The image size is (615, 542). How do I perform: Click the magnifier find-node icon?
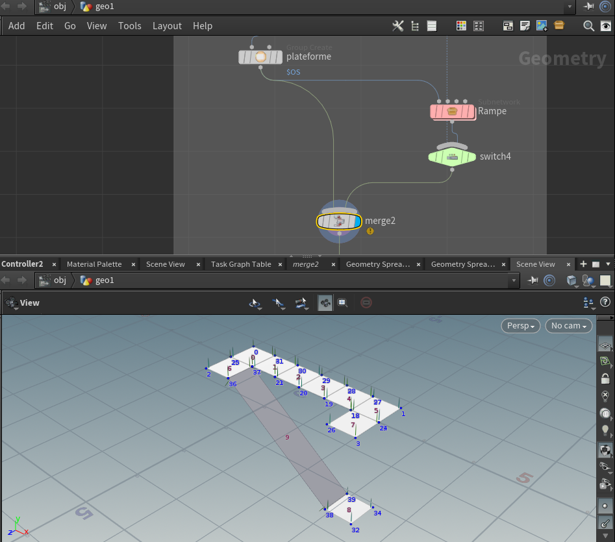tap(588, 26)
